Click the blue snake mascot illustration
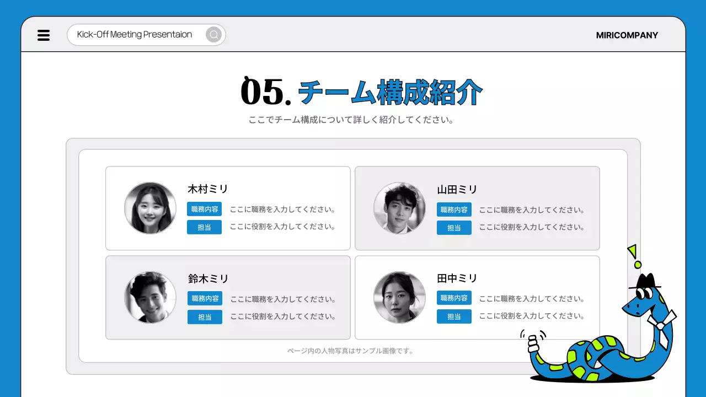Viewport: 706px width, 397px height. [601, 342]
